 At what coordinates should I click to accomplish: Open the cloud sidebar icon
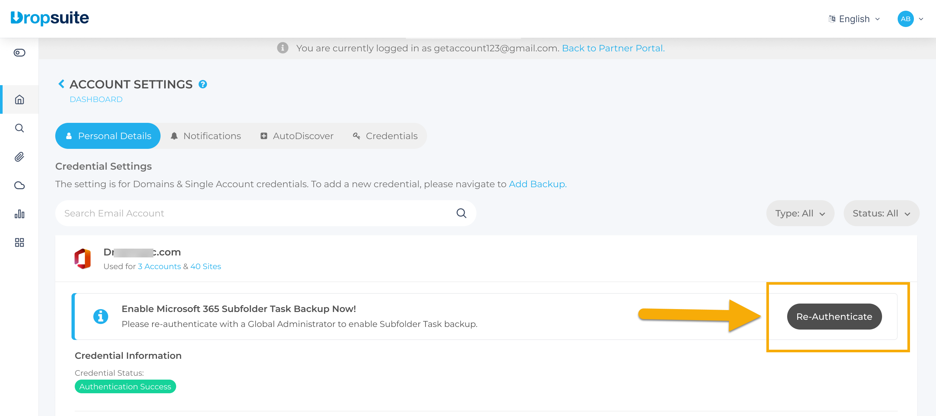[x=19, y=186]
